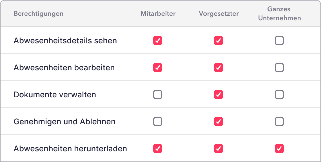
Task: Disable Abwesenheiten bearbeiten for Vorgesetzter
Action: [x=219, y=68]
